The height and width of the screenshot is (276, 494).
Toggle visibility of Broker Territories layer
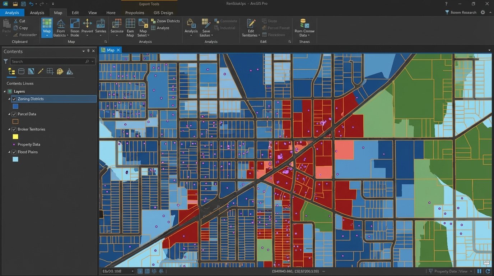(14, 129)
